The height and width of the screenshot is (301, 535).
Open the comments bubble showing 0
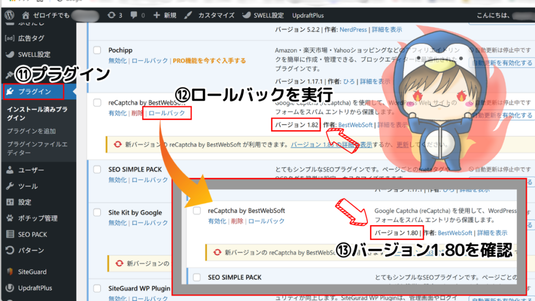point(137,15)
